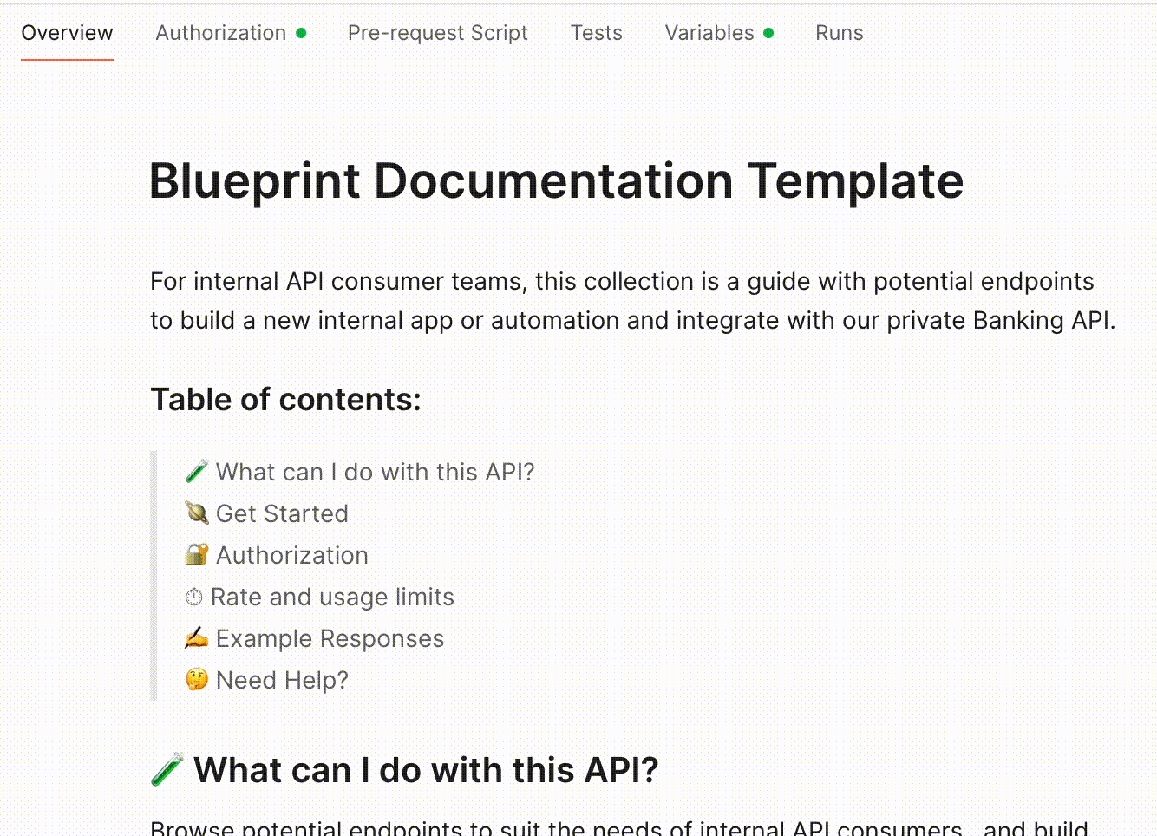Click the green dot on Variables tab
The width and height of the screenshot is (1157, 836).
768,33
